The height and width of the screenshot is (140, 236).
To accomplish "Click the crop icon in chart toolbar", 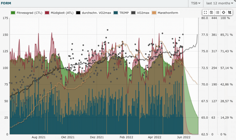I will click(x=229, y=12).
